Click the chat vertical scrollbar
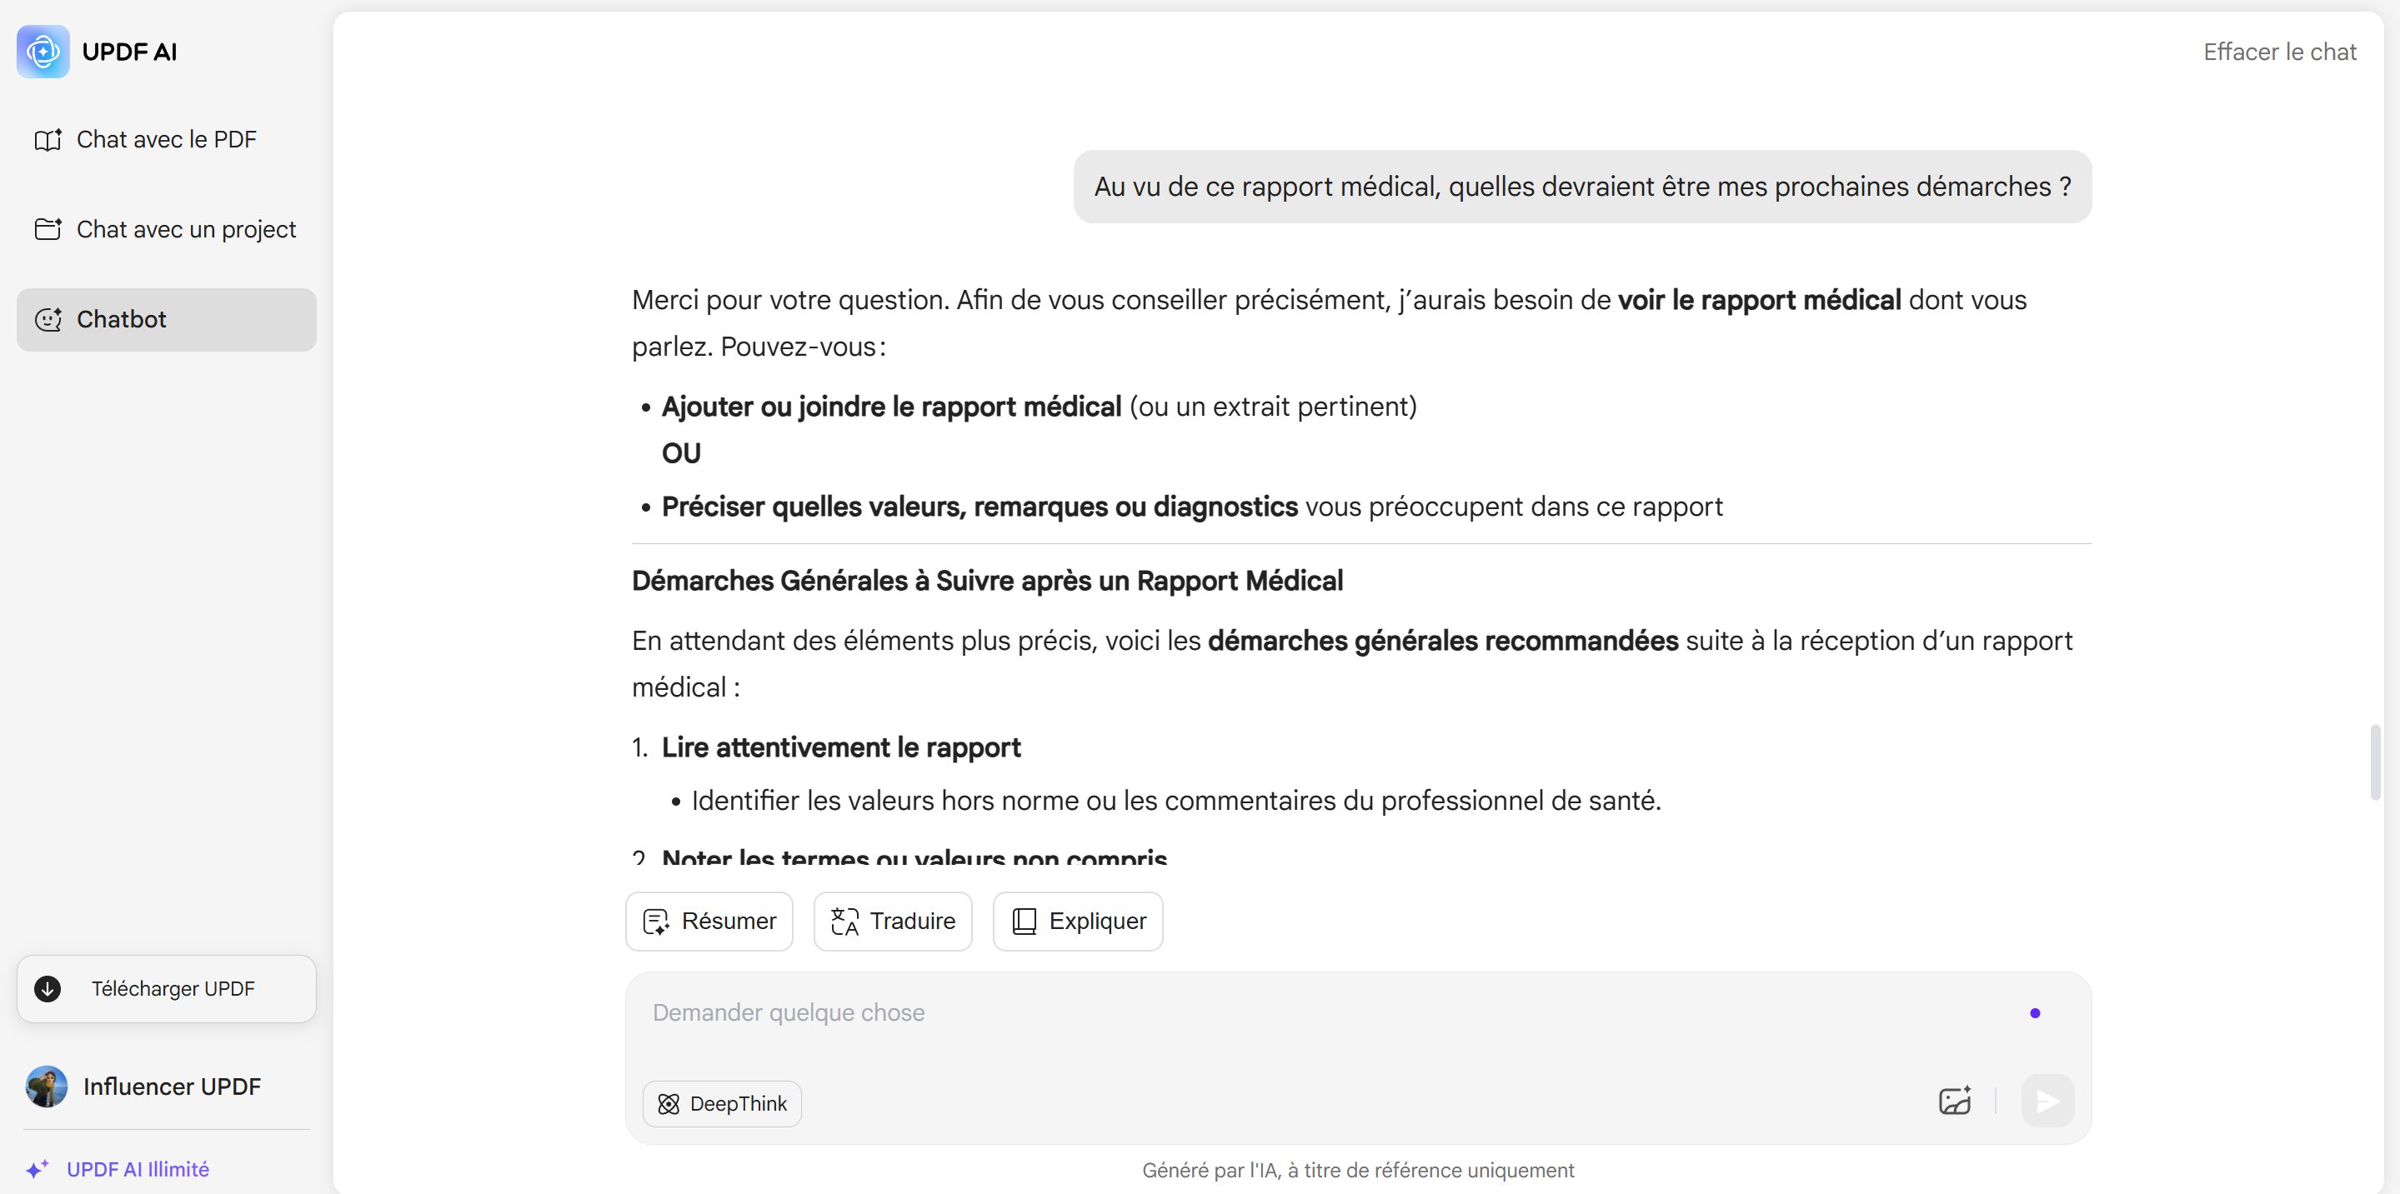This screenshot has height=1194, width=2400. coord(2375,762)
